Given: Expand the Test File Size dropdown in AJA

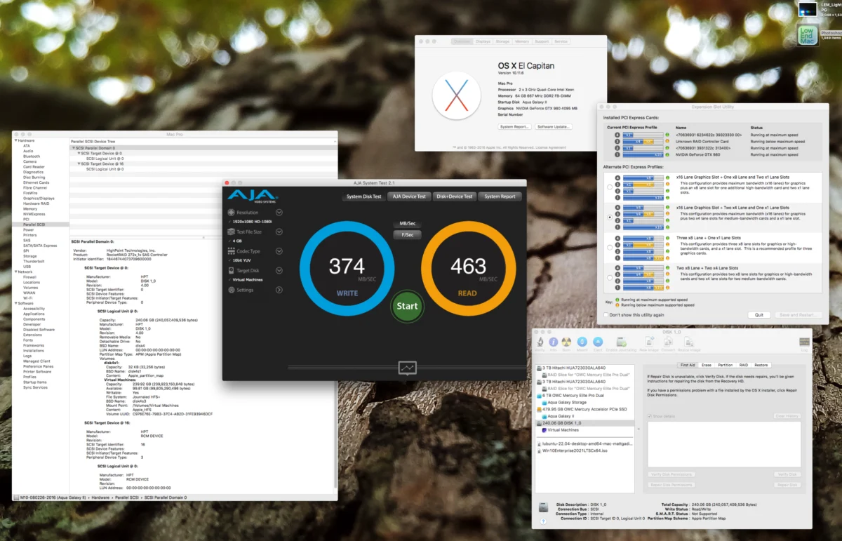Looking at the screenshot, I should (279, 232).
